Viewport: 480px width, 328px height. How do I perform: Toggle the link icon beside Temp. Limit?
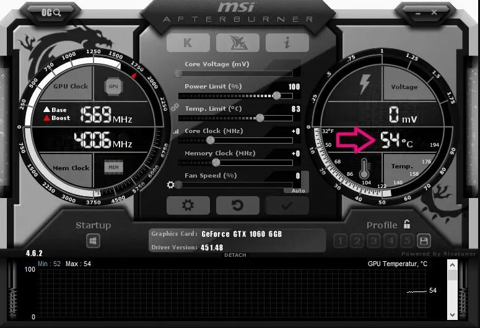pos(175,107)
